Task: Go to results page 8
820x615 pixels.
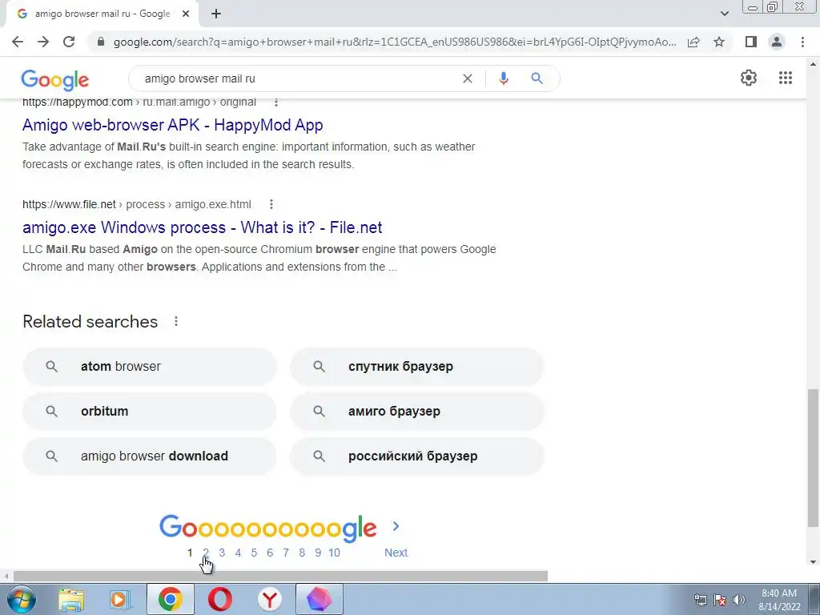Action: click(x=302, y=553)
